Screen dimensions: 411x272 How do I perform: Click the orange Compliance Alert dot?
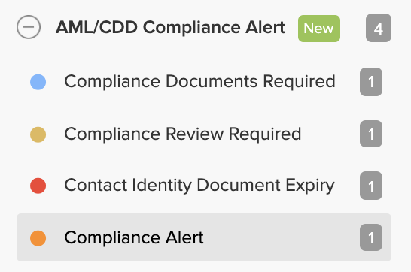[x=38, y=238]
